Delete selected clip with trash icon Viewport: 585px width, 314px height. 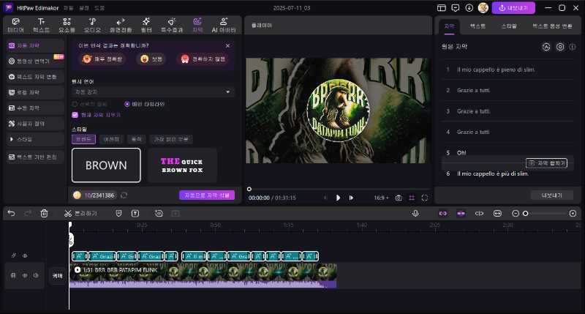pos(44,213)
